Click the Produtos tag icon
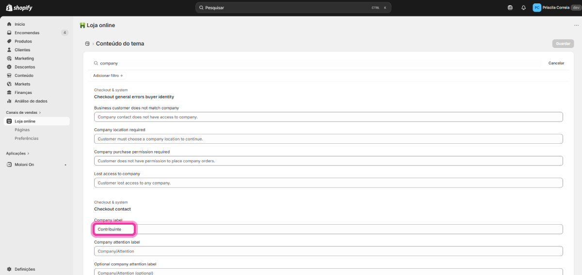The width and height of the screenshot is (582, 275). point(9,41)
